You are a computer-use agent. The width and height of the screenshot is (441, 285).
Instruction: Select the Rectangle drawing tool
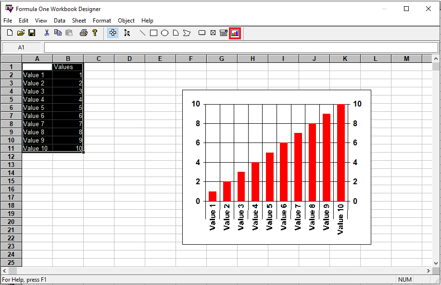point(153,33)
